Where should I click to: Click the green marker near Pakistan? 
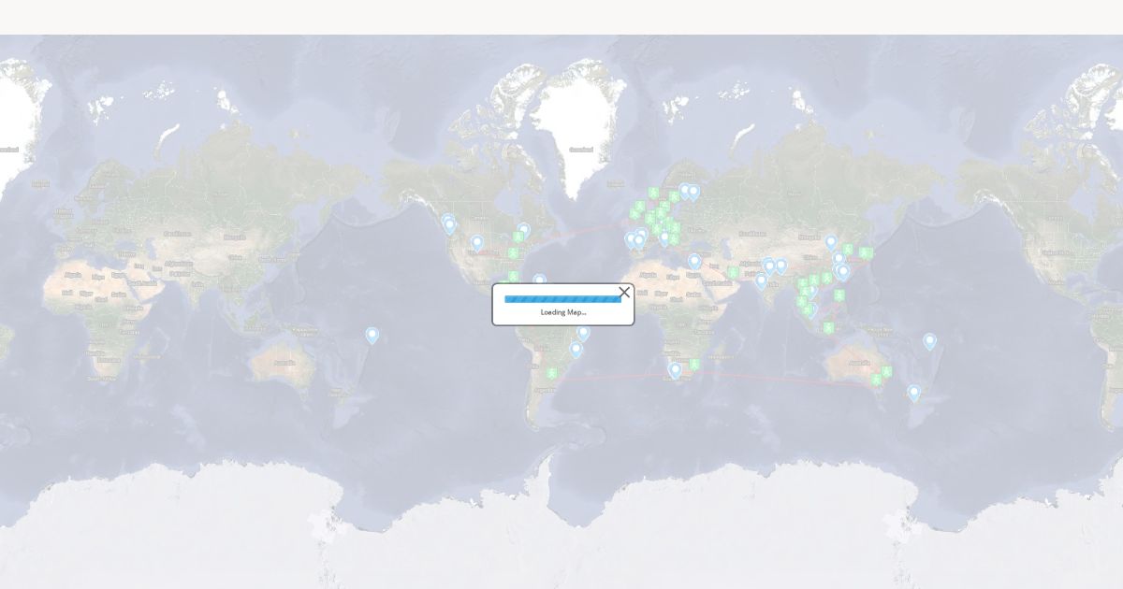tap(734, 272)
